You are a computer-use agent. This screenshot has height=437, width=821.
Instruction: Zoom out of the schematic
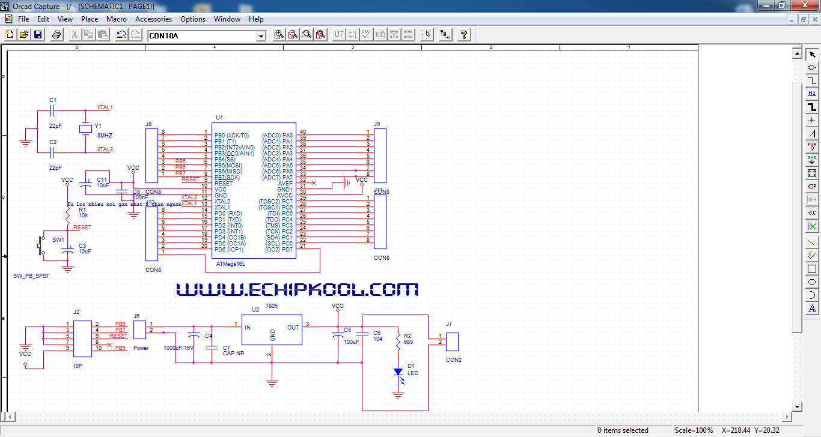[x=293, y=35]
